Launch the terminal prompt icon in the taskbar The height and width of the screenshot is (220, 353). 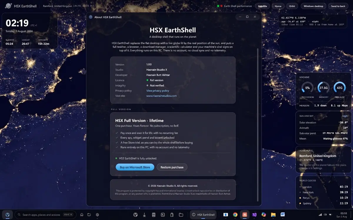pyautogui.click(x=163, y=215)
